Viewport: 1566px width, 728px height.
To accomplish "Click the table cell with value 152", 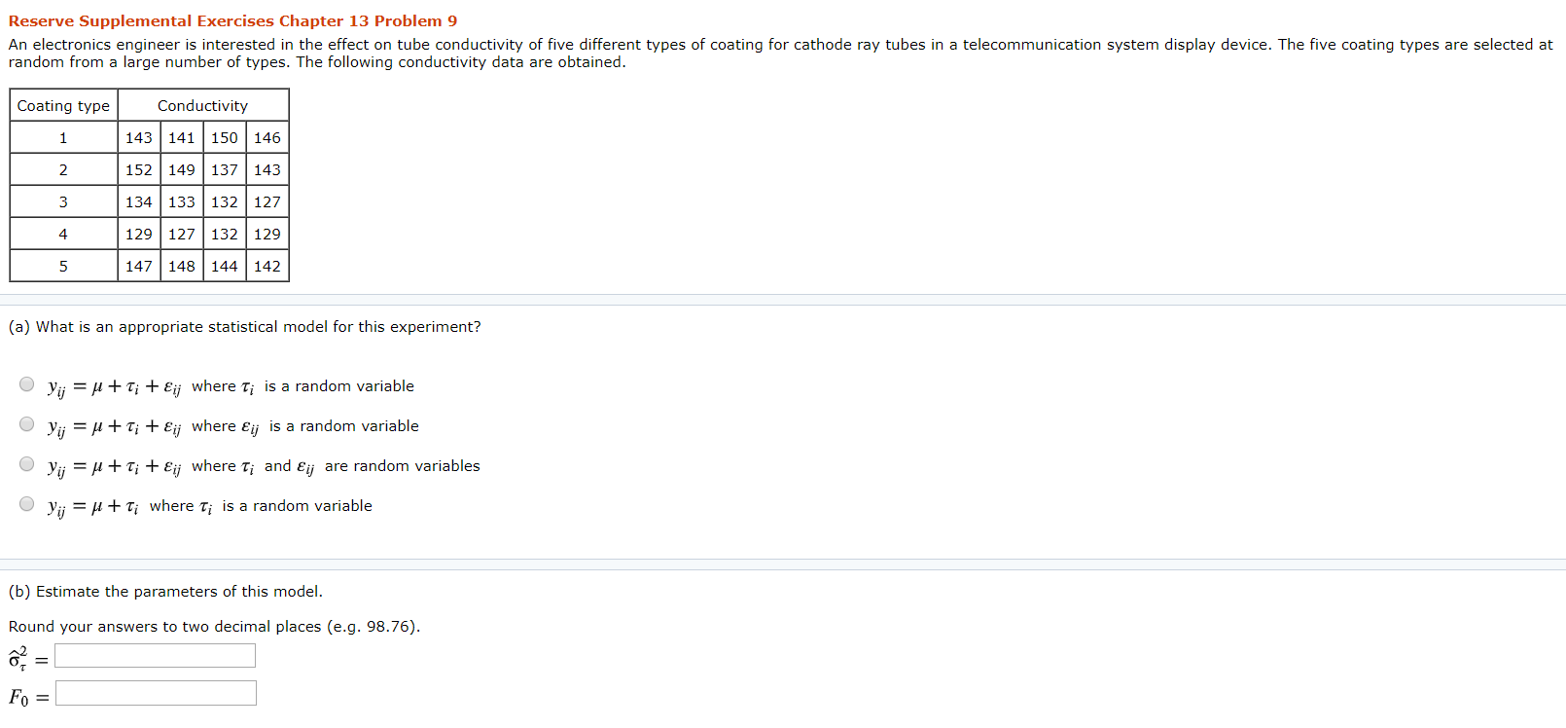I will pyautogui.click(x=139, y=170).
